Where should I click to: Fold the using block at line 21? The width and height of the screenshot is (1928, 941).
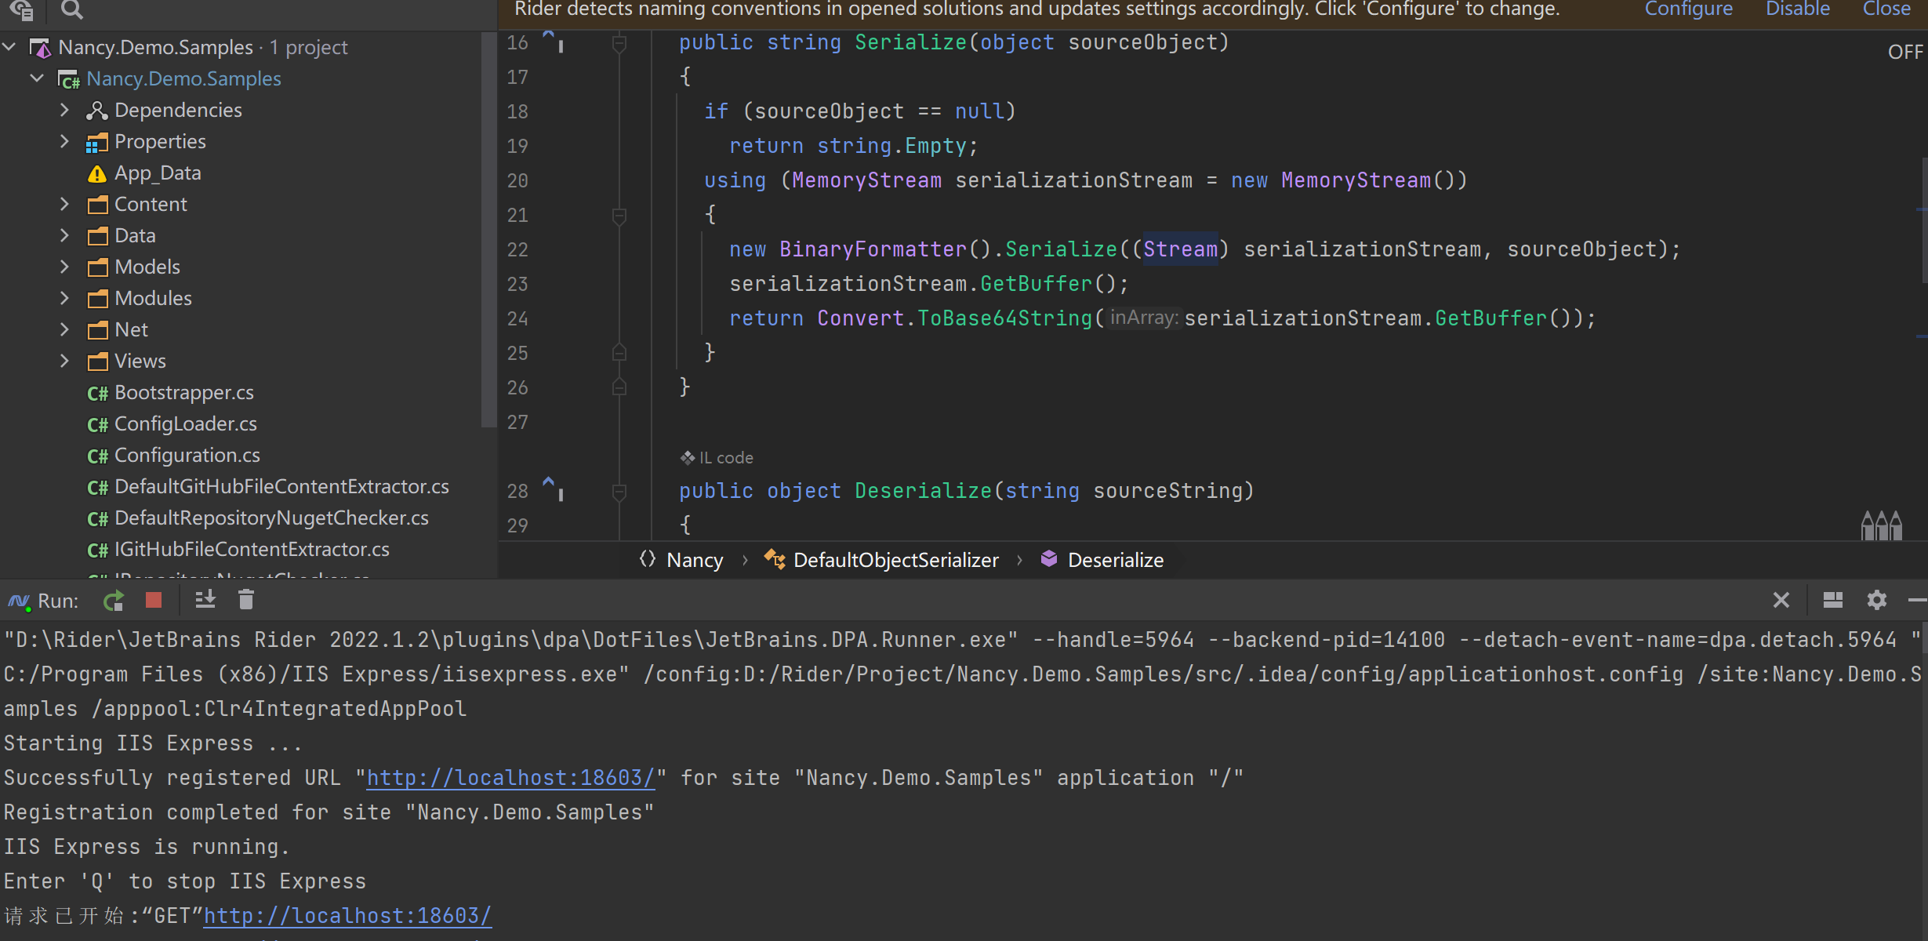pos(619,216)
